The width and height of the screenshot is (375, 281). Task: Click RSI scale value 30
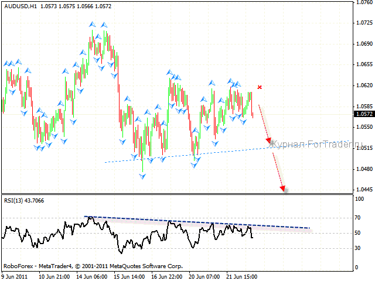(357, 248)
